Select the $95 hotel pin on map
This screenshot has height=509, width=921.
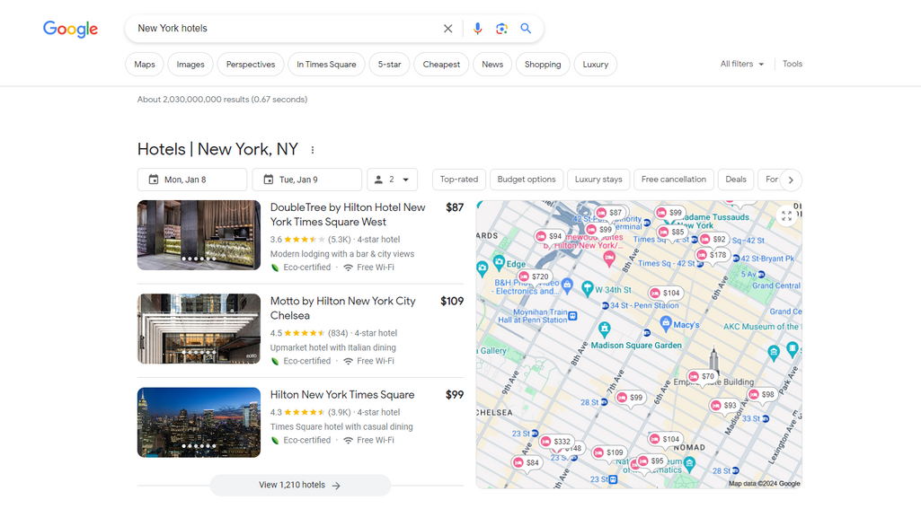click(x=651, y=461)
